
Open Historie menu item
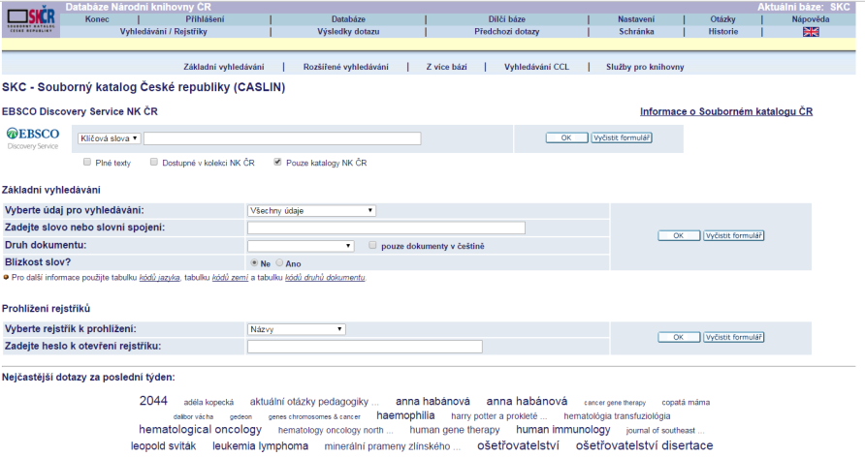722,32
